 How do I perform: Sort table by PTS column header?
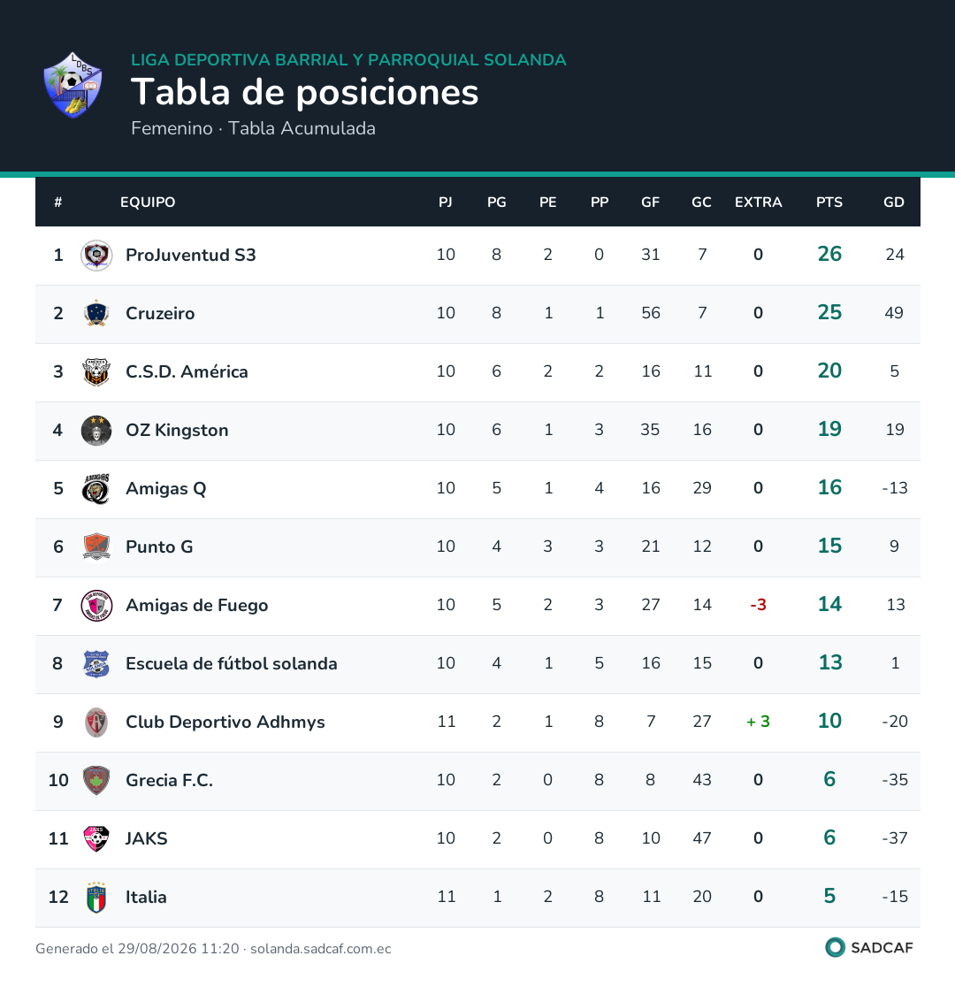pos(829,203)
